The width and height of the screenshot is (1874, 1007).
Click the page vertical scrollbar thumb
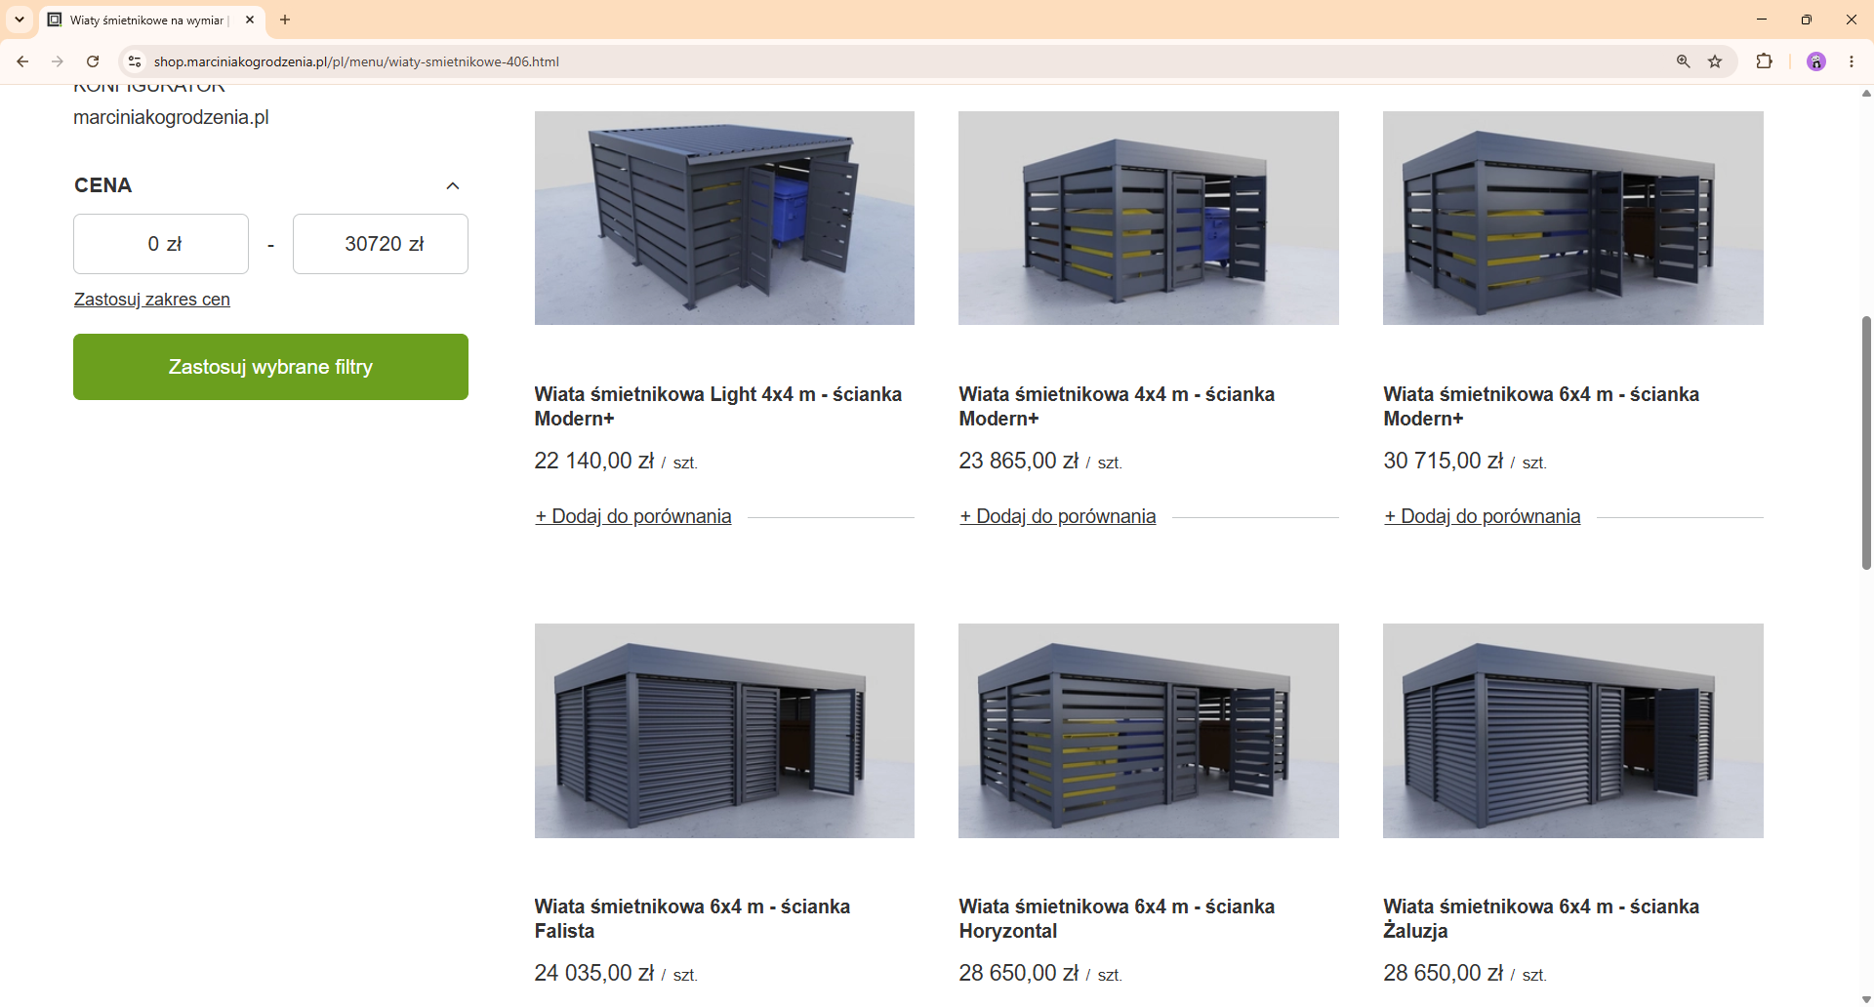[1866, 442]
